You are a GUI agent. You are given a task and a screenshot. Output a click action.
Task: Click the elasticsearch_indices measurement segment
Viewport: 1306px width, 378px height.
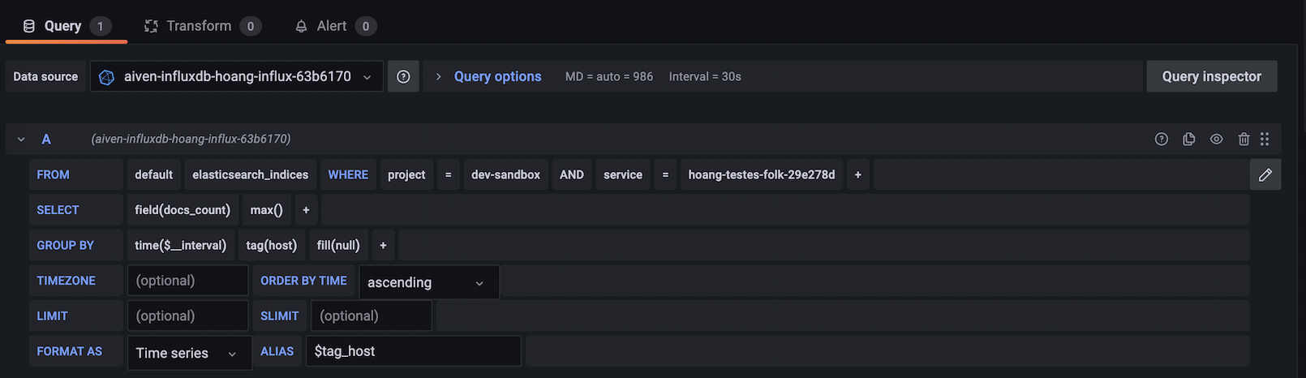coord(251,174)
